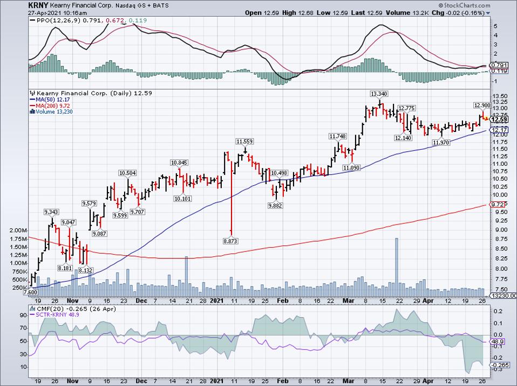Screen dimensions: 517x386
Task: Click the Kearny Financial Corp. (Daily) legend title
Action: pyautogui.click(x=84, y=93)
